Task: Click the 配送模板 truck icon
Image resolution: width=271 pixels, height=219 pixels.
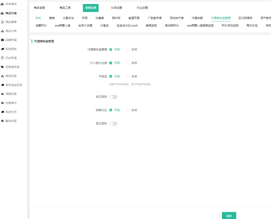Action: [3, 49]
